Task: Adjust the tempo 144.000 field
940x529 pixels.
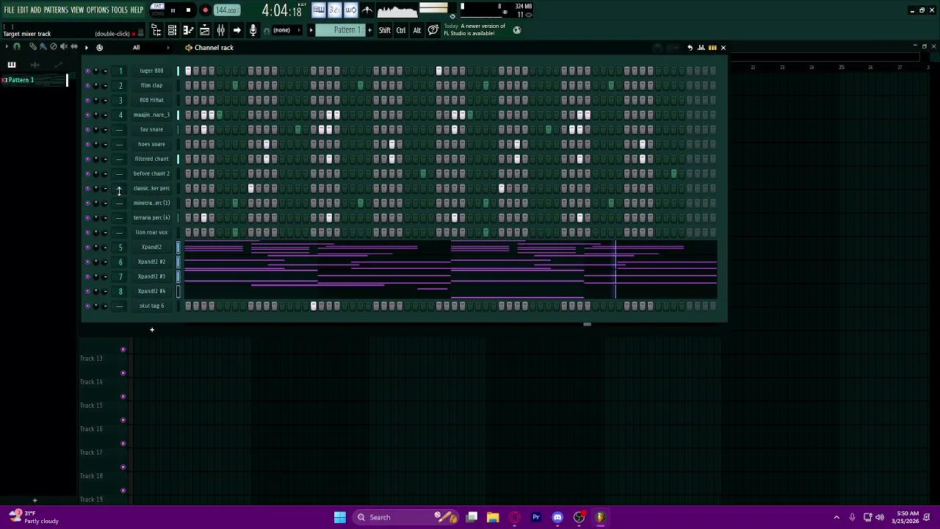Action: click(226, 10)
